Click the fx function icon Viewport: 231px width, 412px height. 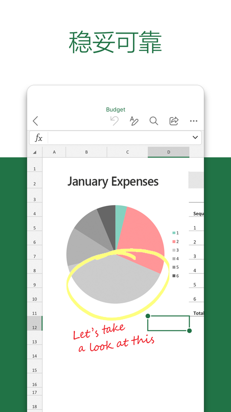tap(39, 138)
